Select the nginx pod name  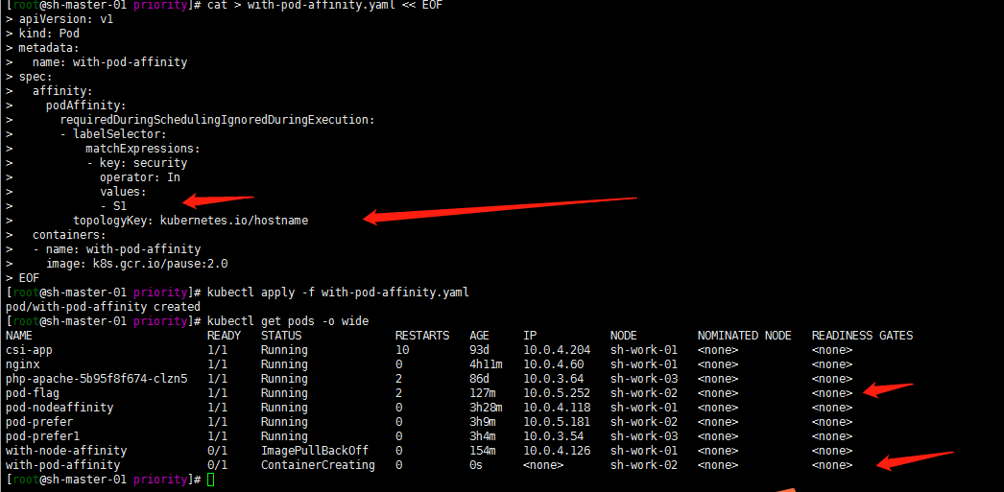click(22, 364)
